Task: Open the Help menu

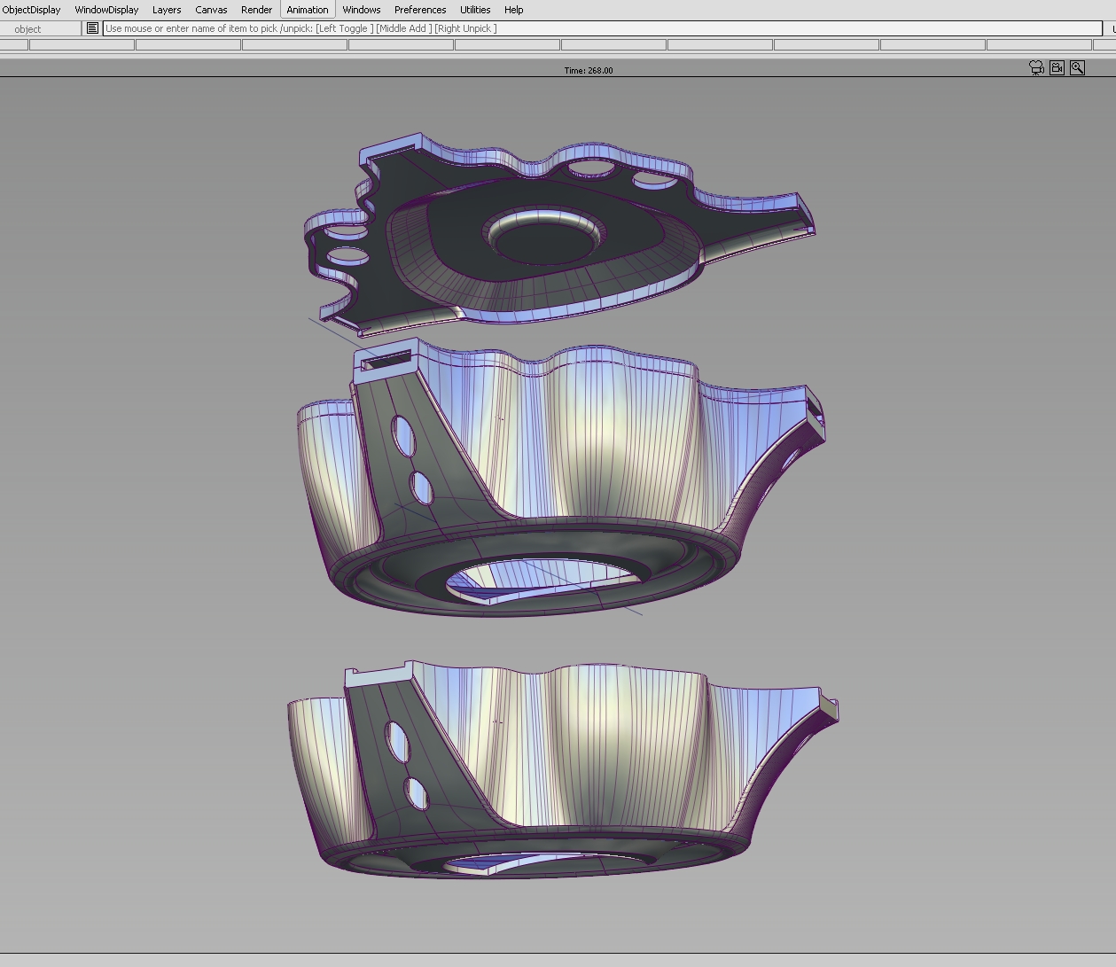Action: tap(514, 10)
